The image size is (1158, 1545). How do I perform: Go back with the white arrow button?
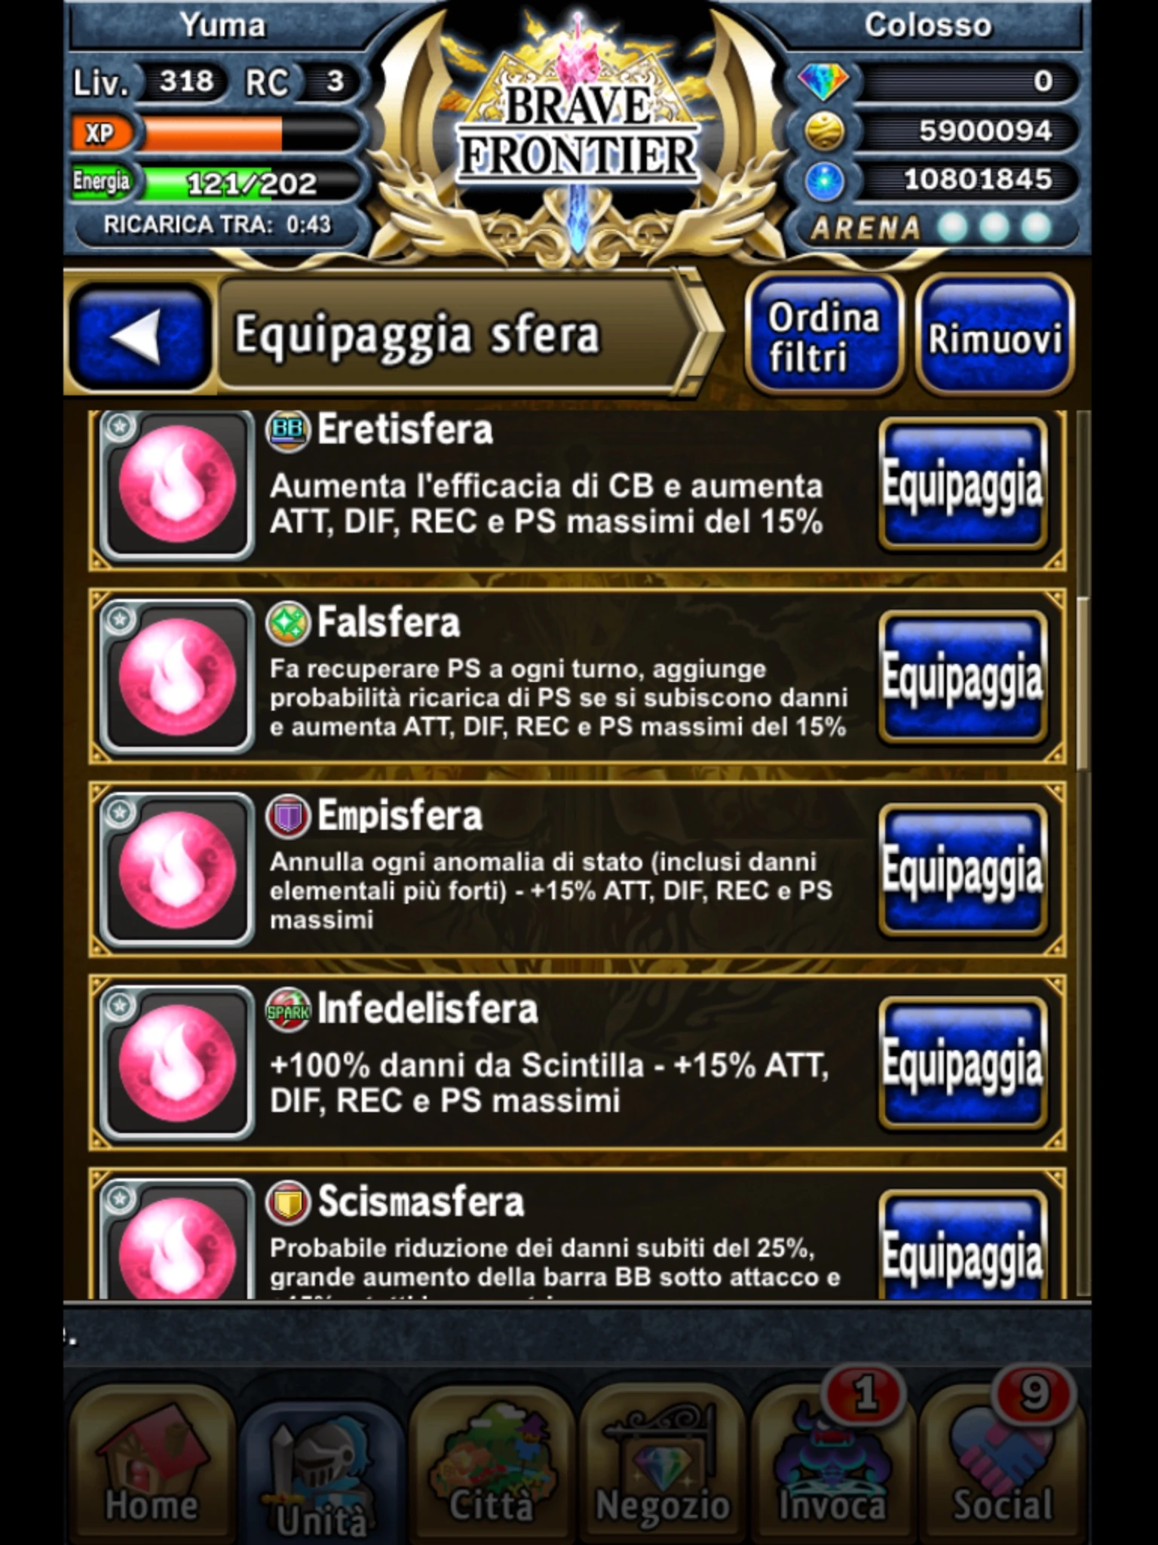coord(139,336)
